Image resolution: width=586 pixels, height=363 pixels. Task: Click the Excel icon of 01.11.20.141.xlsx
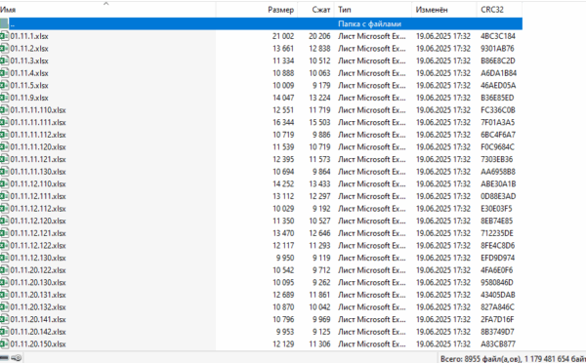(4, 320)
